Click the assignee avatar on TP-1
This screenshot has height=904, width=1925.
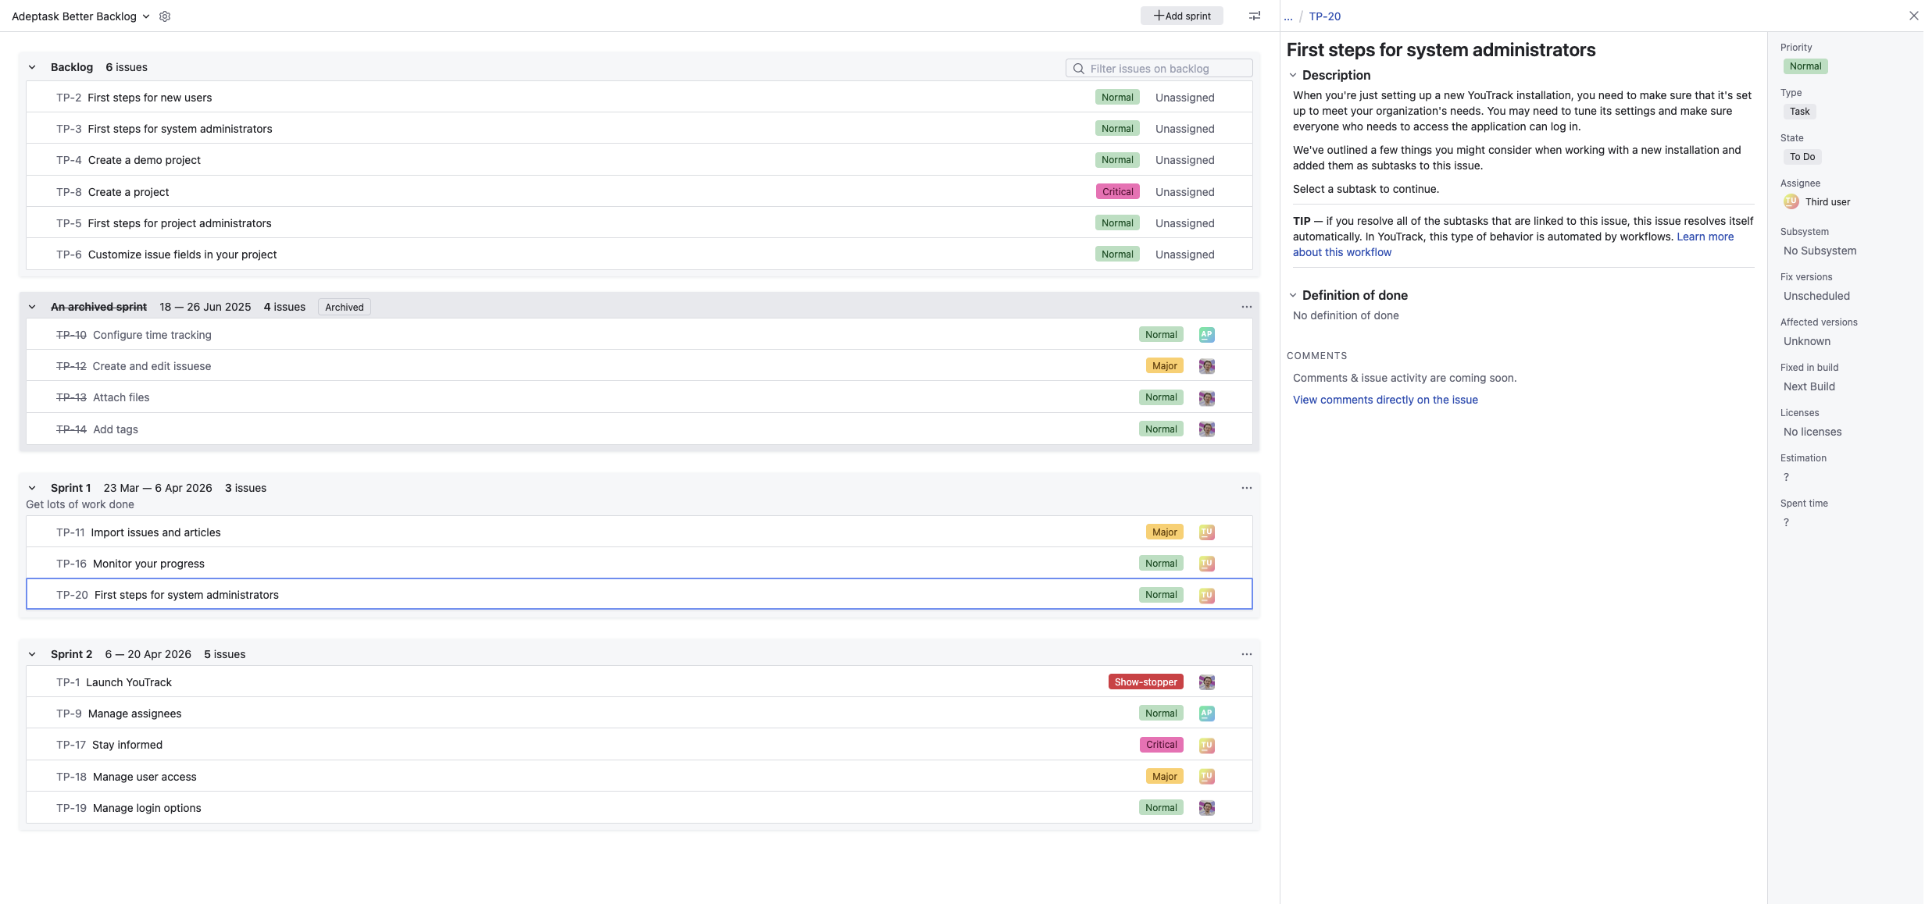(1207, 682)
